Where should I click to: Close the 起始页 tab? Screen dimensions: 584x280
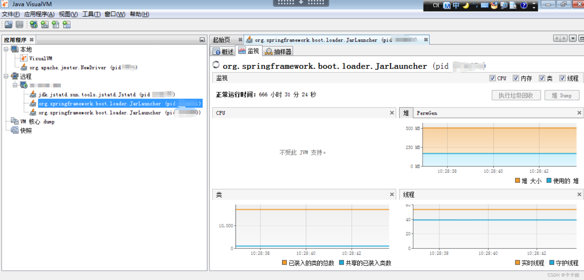pyautogui.click(x=240, y=40)
